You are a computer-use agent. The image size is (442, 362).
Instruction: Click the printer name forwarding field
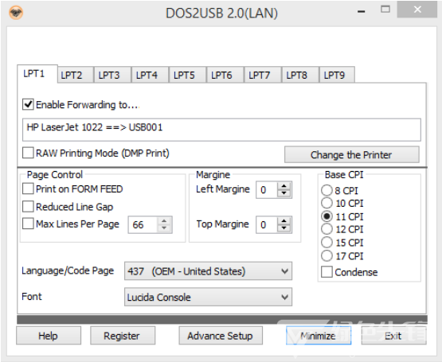[x=221, y=130]
